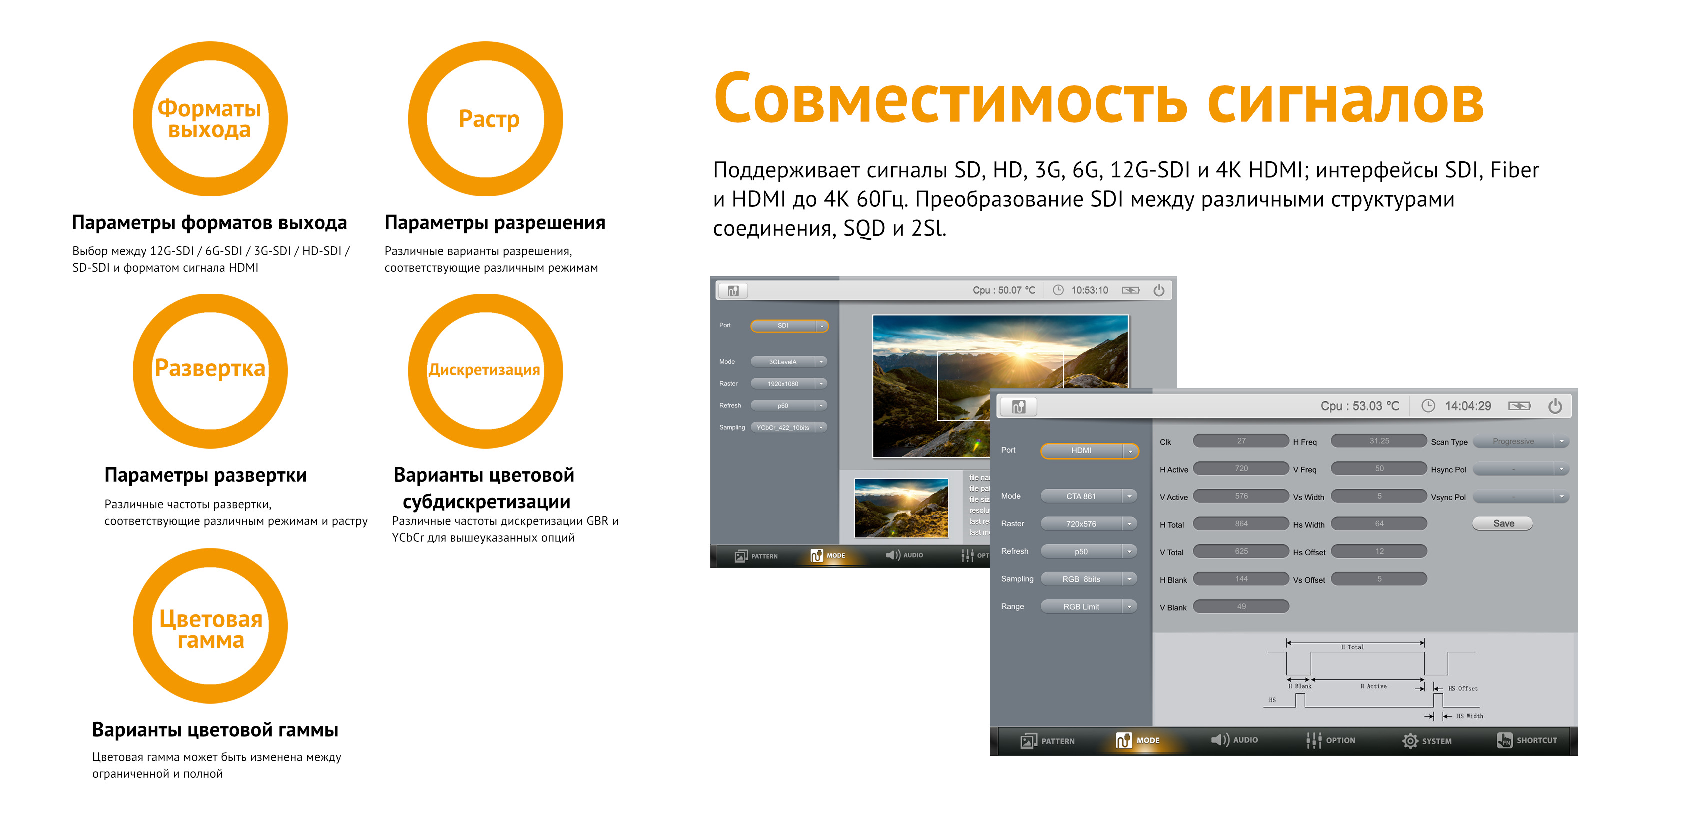Click the signal icon beside the 14:04:29 clock
1683x824 pixels.
click(x=1519, y=406)
